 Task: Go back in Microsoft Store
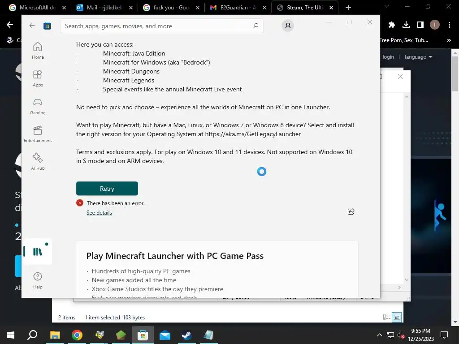click(x=32, y=26)
